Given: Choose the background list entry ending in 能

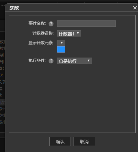Looking at the screenshot, I should [2, 69].
